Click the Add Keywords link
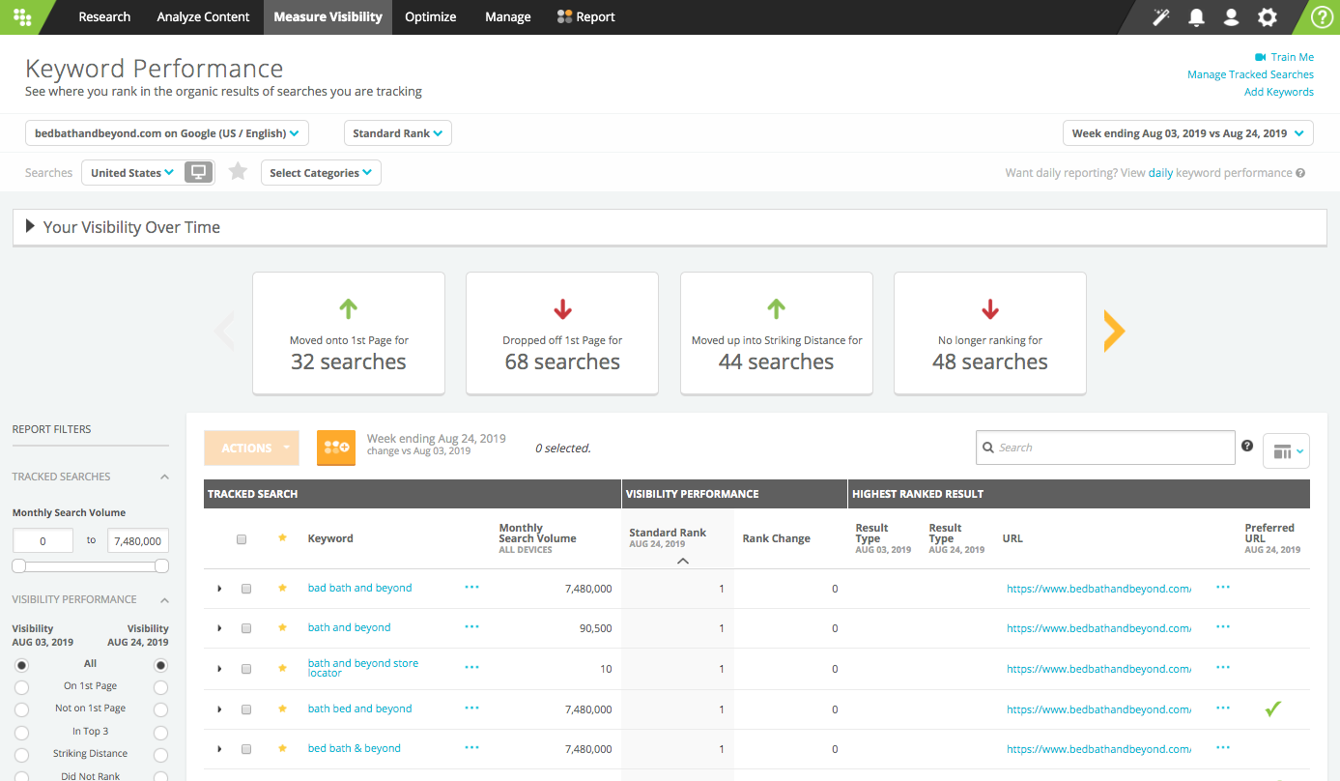This screenshot has height=781, width=1340. tap(1279, 92)
